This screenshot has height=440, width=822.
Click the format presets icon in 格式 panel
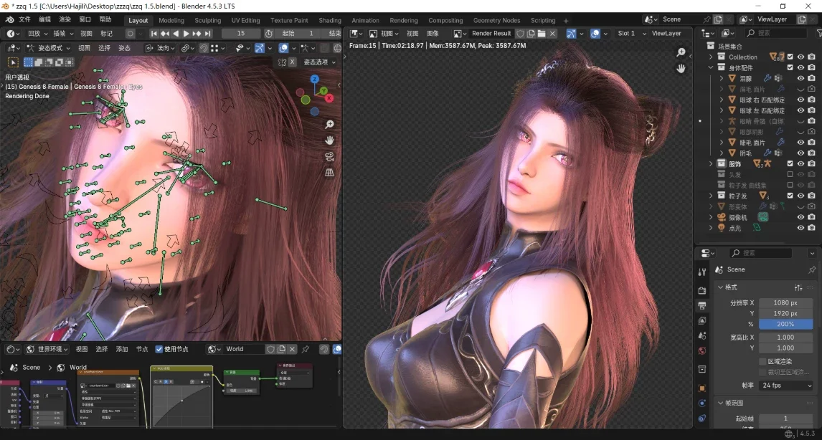(x=798, y=287)
